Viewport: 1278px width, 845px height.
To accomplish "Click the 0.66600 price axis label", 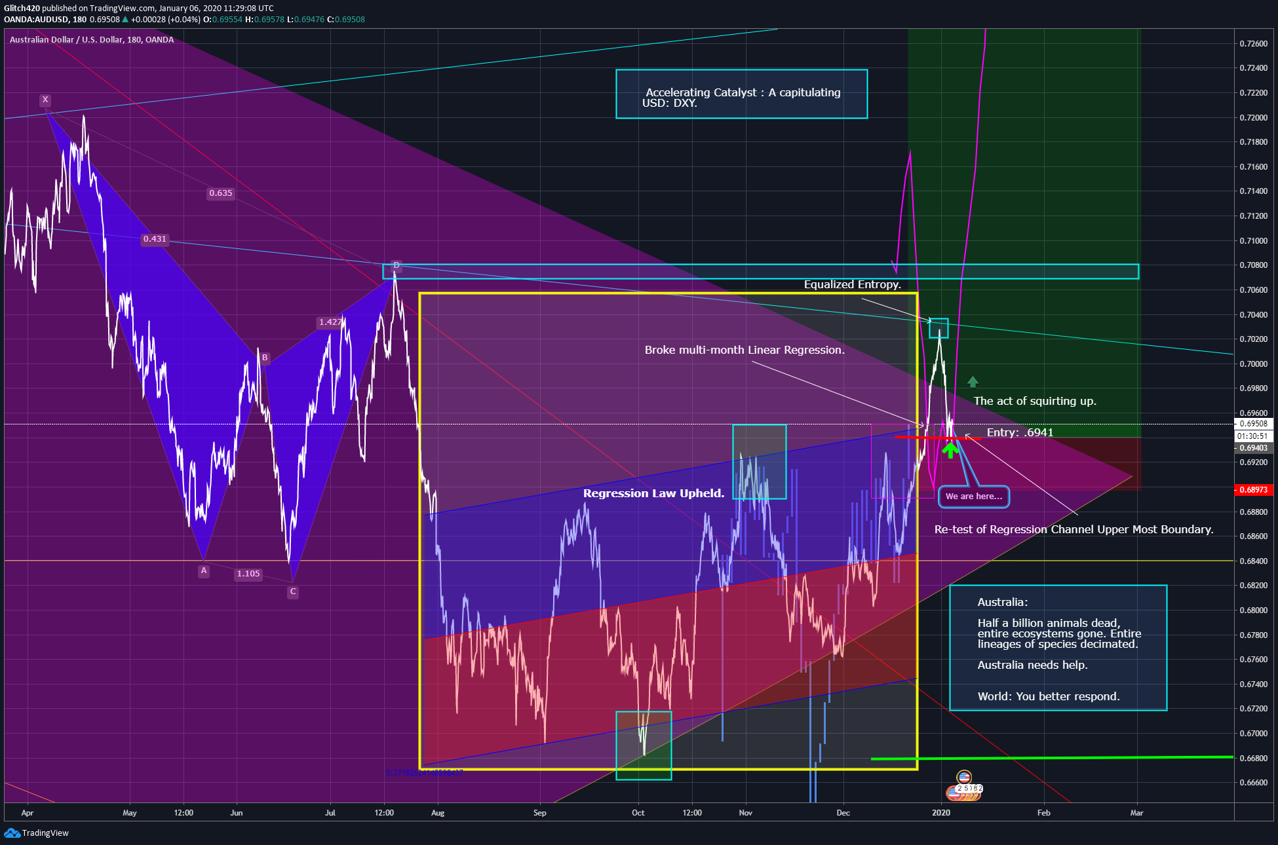I will pyautogui.click(x=1253, y=783).
